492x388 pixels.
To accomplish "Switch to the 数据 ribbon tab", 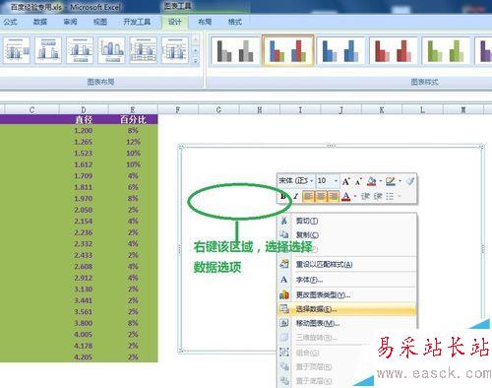I will pyautogui.click(x=40, y=22).
